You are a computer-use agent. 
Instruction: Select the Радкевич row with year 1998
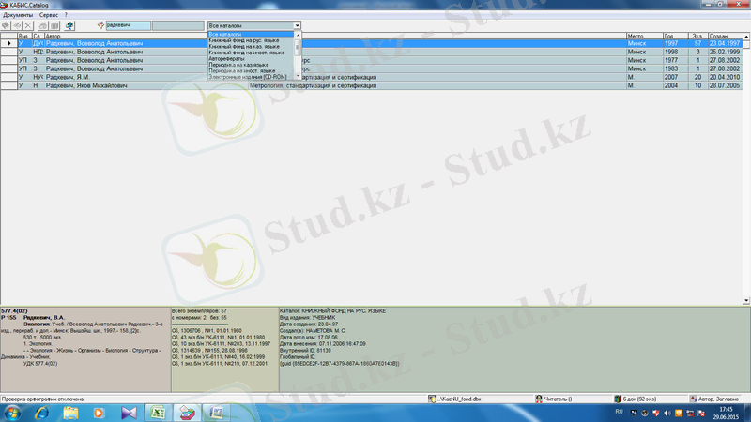pyautogui.click(x=371, y=52)
